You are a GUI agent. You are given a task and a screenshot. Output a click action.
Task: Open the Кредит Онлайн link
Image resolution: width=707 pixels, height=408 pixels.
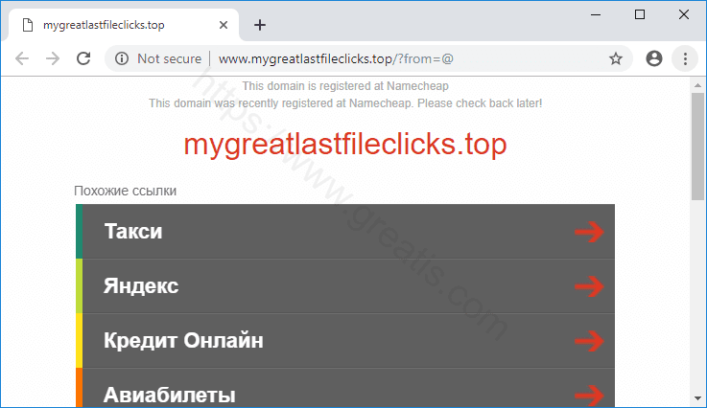point(345,340)
